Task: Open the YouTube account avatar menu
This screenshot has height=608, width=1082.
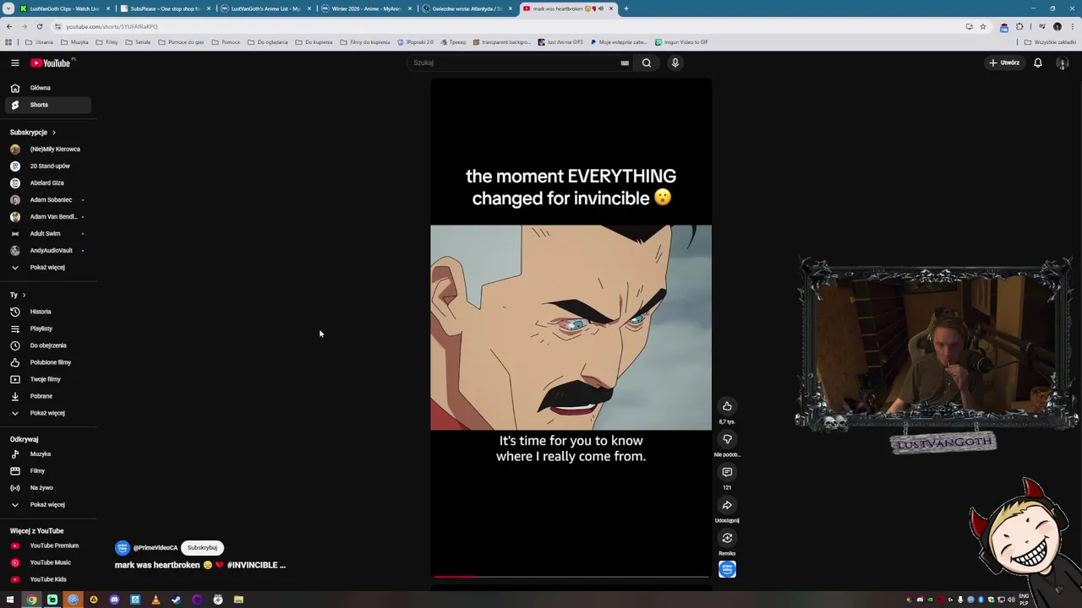Action: coord(1063,63)
